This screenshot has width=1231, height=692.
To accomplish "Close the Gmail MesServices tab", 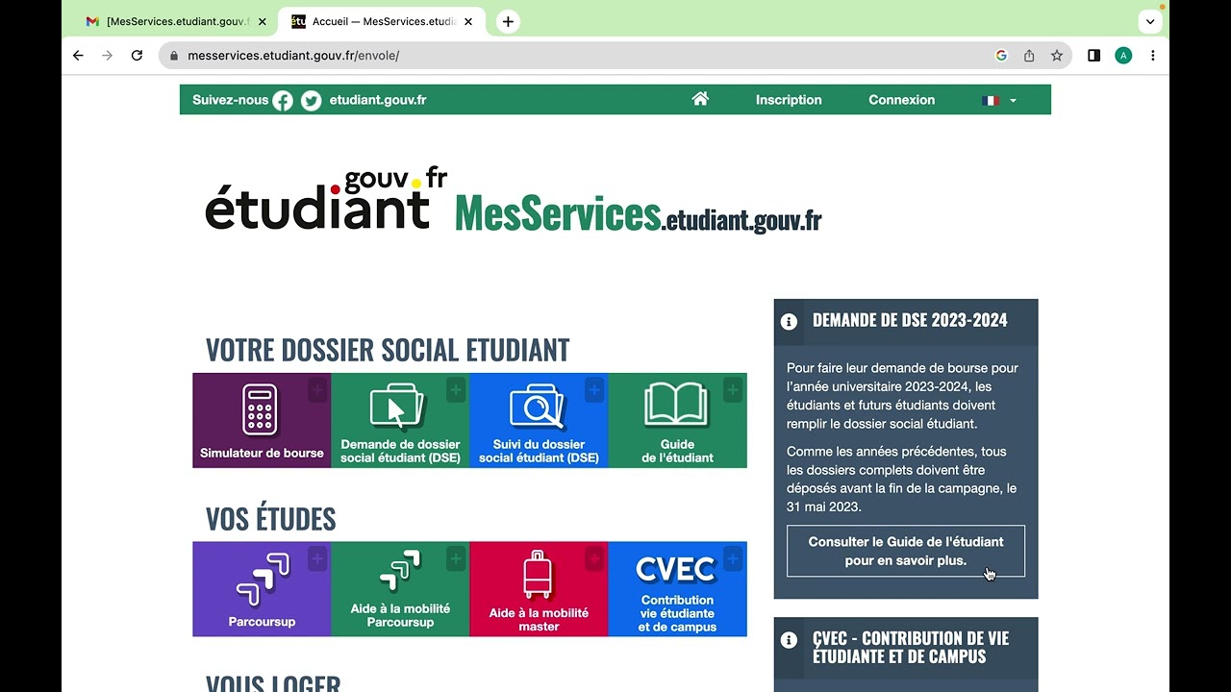I will click(263, 21).
